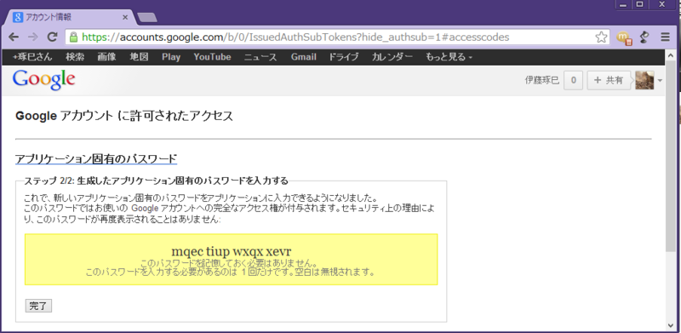Viewport: 681px width, 333px height.
Task: Click the generated password mqec tiup wxqx xevr
Action: (x=231, y=251)
